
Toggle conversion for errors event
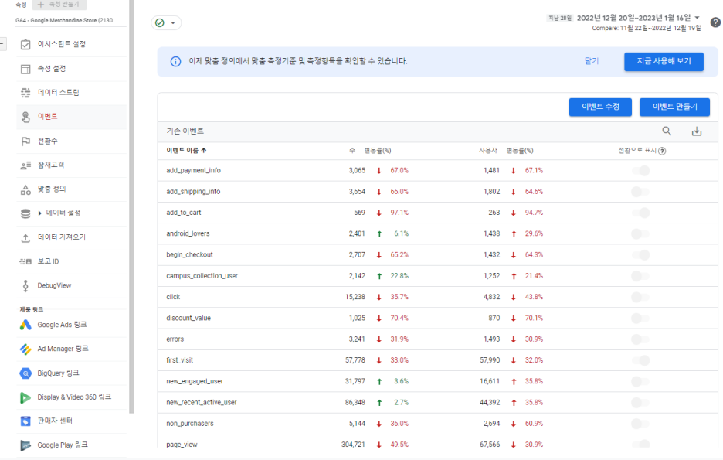click(x=640, y=339)
